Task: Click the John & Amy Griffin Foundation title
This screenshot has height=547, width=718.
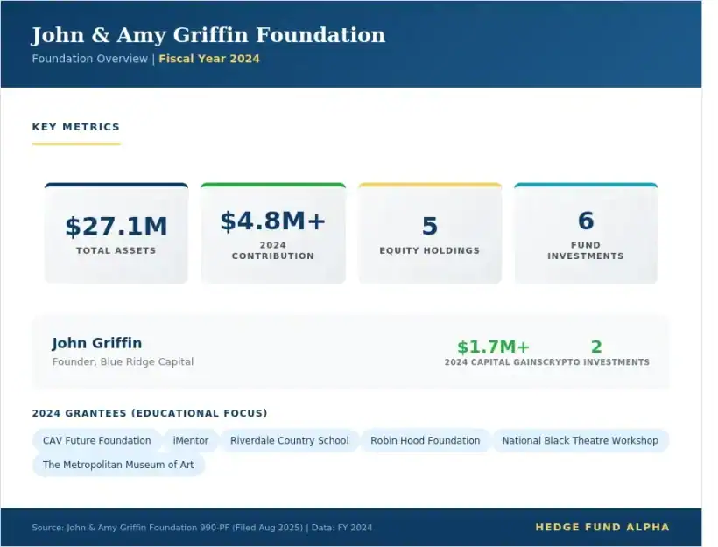Action: click(208, 35)
